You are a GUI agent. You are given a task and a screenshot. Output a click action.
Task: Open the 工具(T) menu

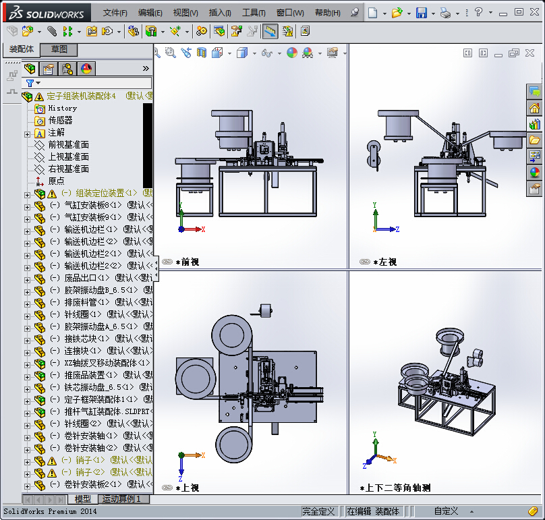point(254,13)
